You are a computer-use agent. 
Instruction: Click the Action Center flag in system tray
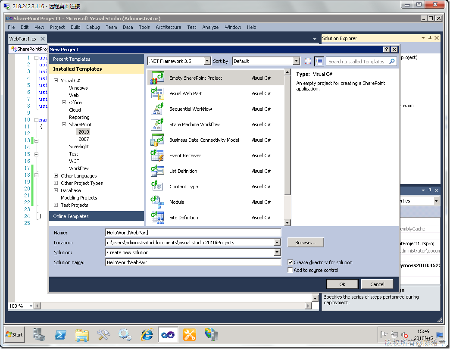click(x=384, y=335)
